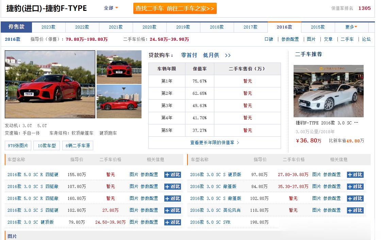This screenshot has height=240, width=381.
Task: Open 图片 link for 5.0 SC R 四驱硬
Action: click(134, 175)
